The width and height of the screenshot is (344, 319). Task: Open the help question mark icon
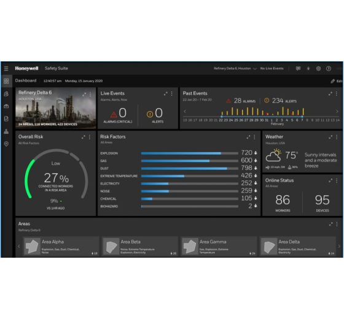coord(329,69)
